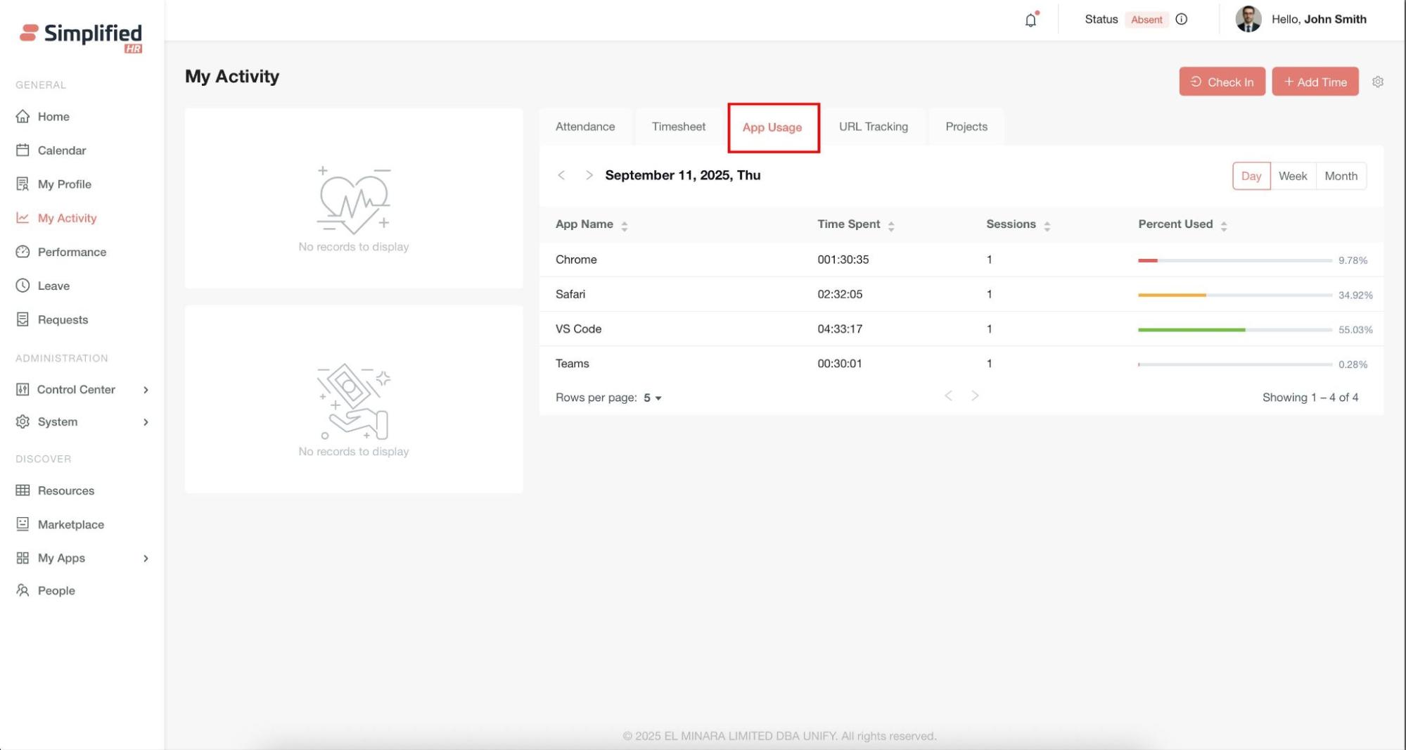Click the Add Time button
Screen dimensions: 1406x750
point(1315,82)
